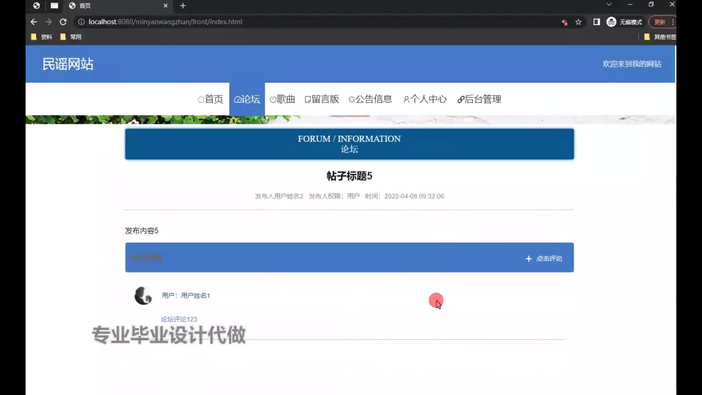This screenshot has height=395, width=702.
Task: Click the 个人中心 link
Action: tap(425, 99)
